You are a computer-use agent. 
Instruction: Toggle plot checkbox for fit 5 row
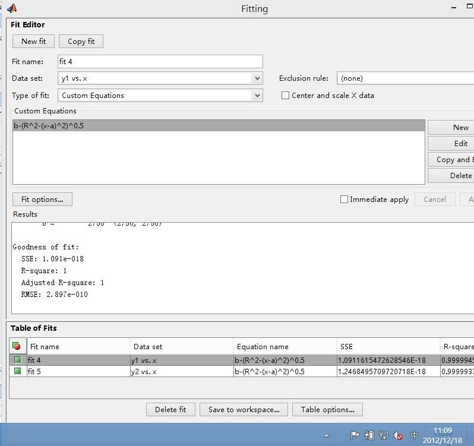pyautogui.click(x=18, y=371)
